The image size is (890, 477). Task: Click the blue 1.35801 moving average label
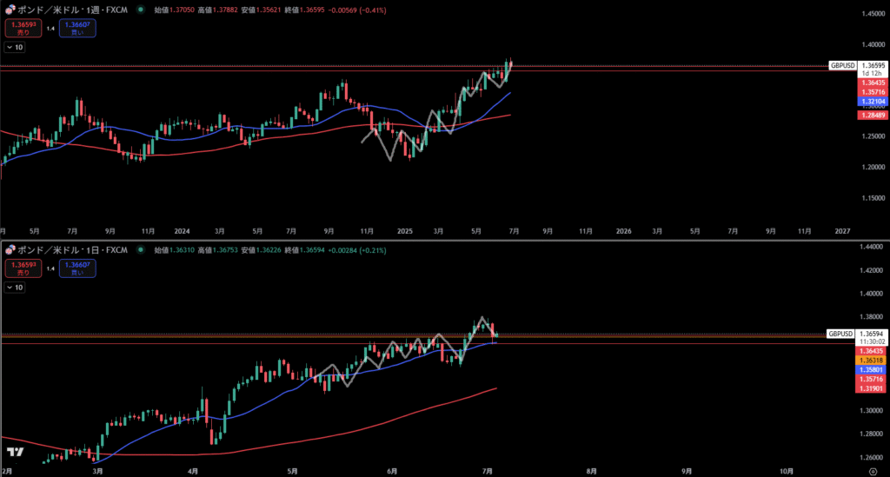[x=871, y=370]
